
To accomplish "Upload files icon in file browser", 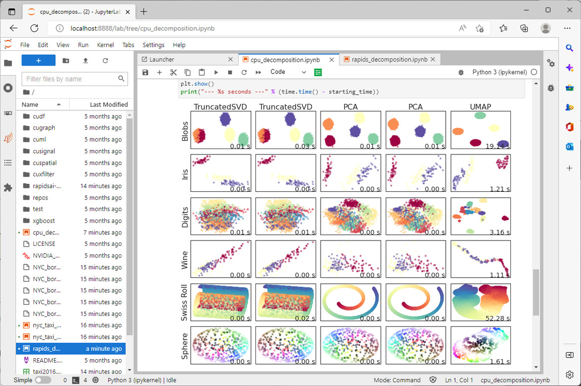I will 85,61.
